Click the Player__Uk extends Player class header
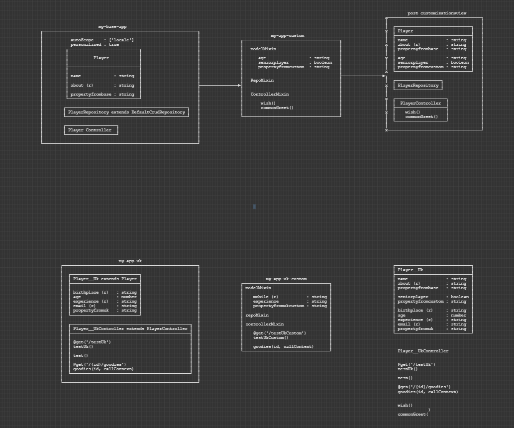 [104, 279]
